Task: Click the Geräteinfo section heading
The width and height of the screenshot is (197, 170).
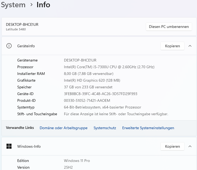Action: click(26, 46)
